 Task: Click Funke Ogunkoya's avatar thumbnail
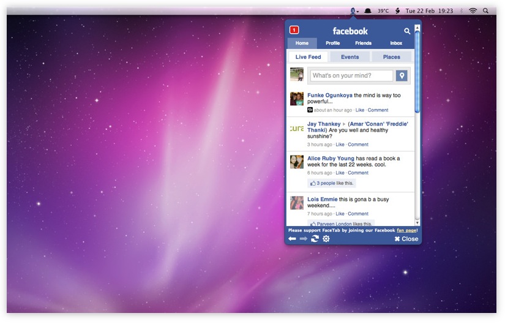[297, 99]
